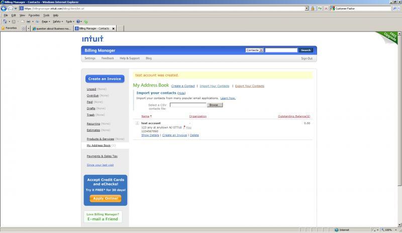Open Products & Services in sidebar
The height and width of the screenshot is (233, 402).
tap(100, 139)
